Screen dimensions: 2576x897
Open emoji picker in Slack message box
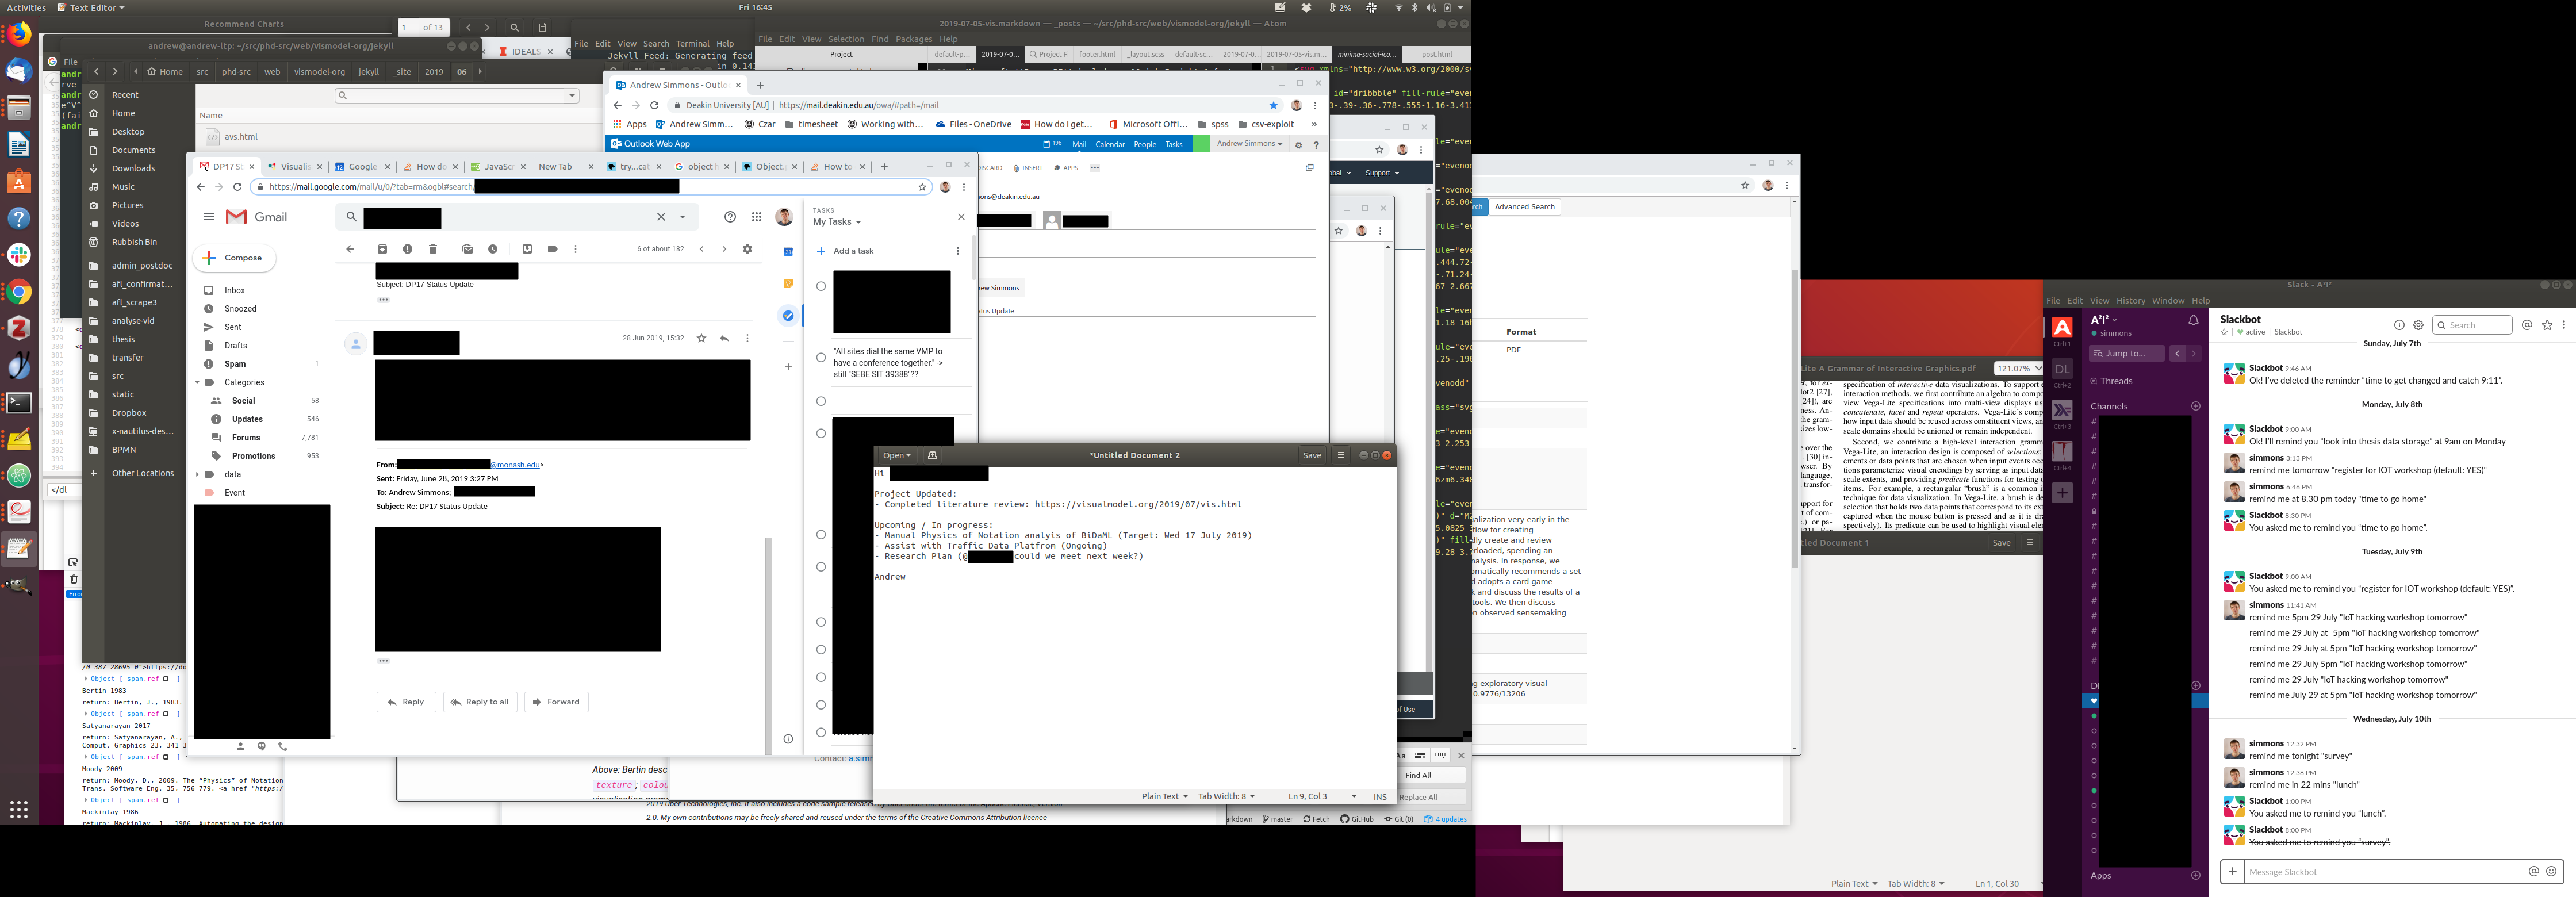[2551, 871]
